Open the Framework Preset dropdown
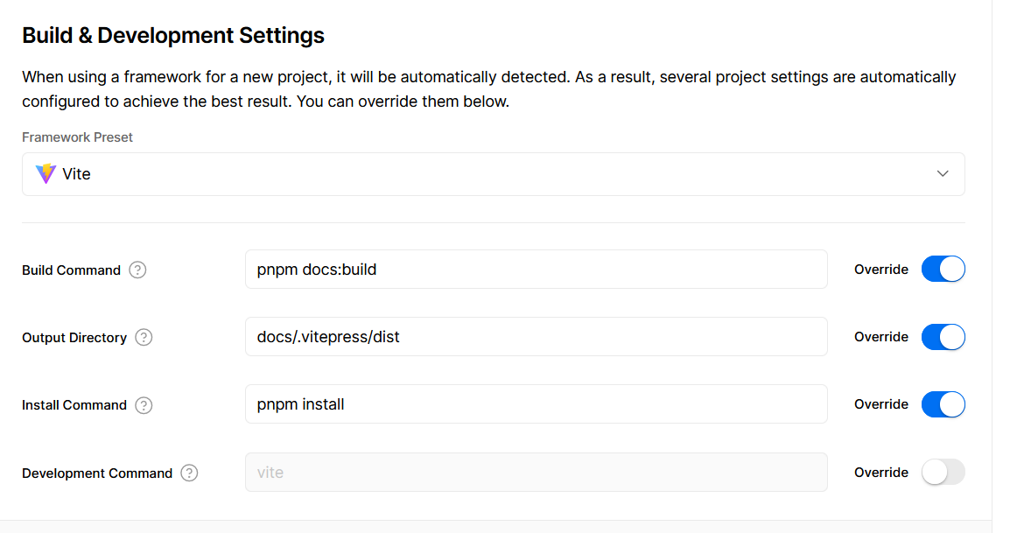This screenshot has height=533, width=1024. point(493,174)
